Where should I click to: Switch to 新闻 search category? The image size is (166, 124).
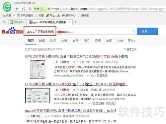click(42, 41)
